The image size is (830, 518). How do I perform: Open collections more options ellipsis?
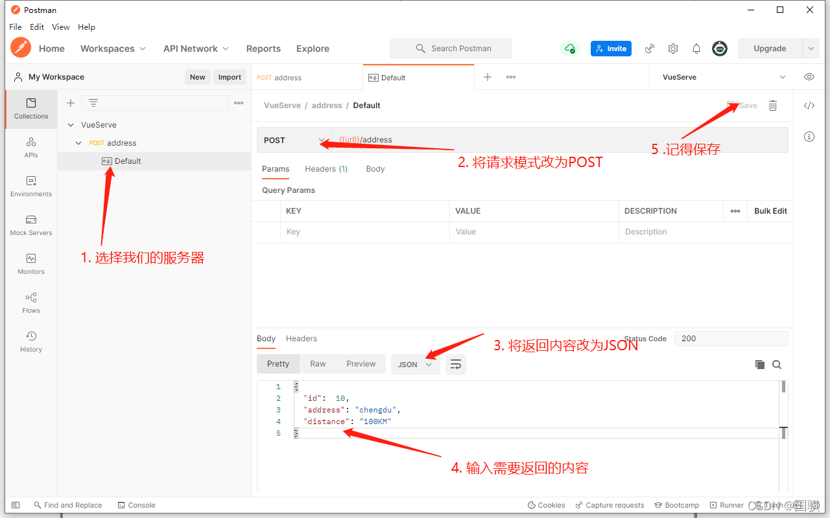(x=239, y=103)
